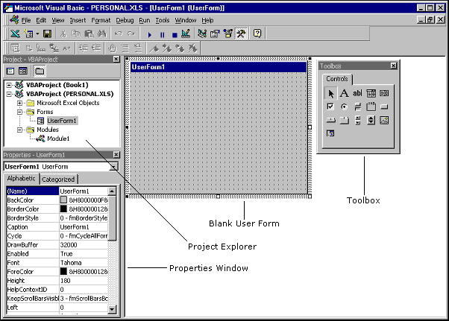
Task: Open Properties Window toolbar icon
Action: (215, 34)
